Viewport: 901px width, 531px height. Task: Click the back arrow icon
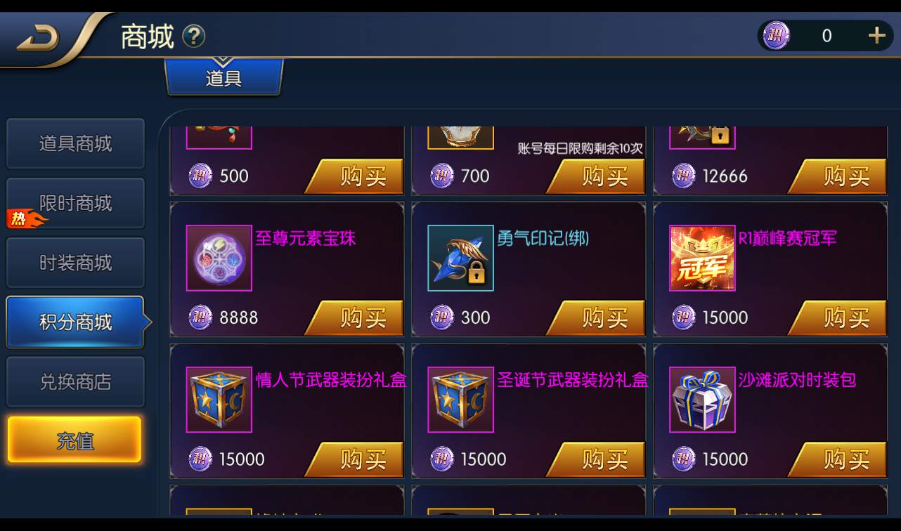point(39,40)
